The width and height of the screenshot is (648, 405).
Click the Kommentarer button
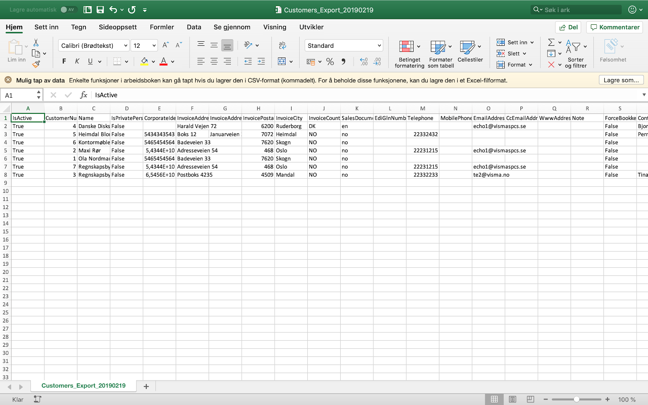tap(614, 27)
